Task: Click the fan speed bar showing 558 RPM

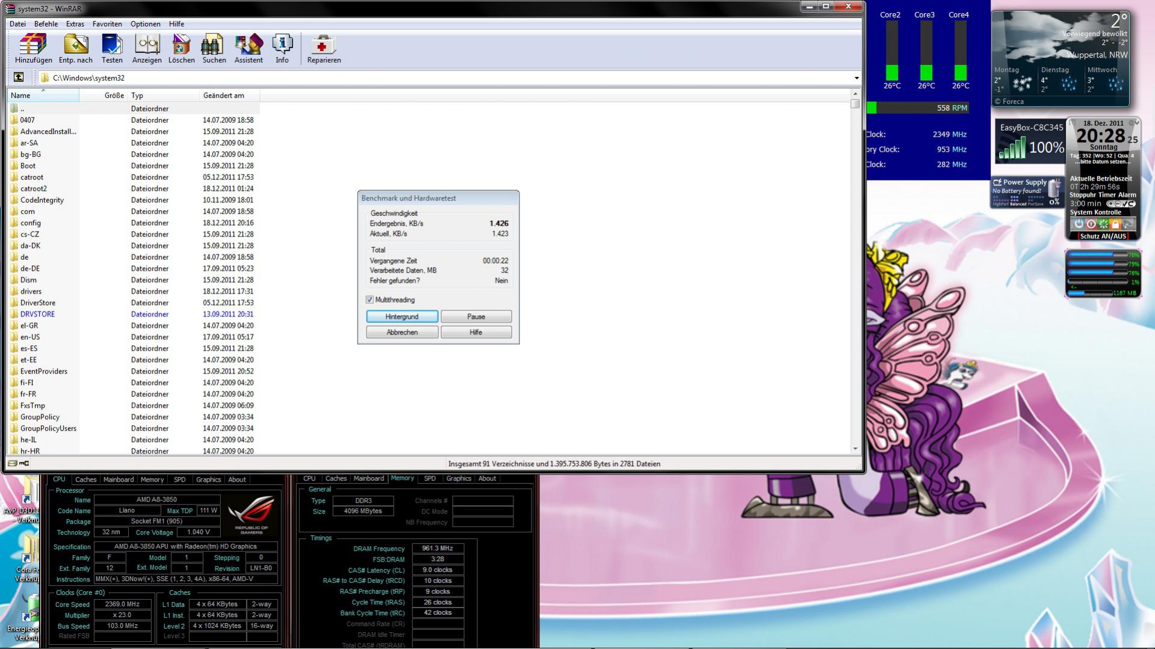Action: (x=918, y=108)
